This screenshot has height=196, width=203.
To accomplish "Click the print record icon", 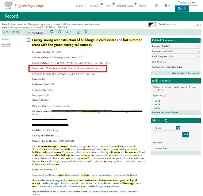I will coord(60,32).
